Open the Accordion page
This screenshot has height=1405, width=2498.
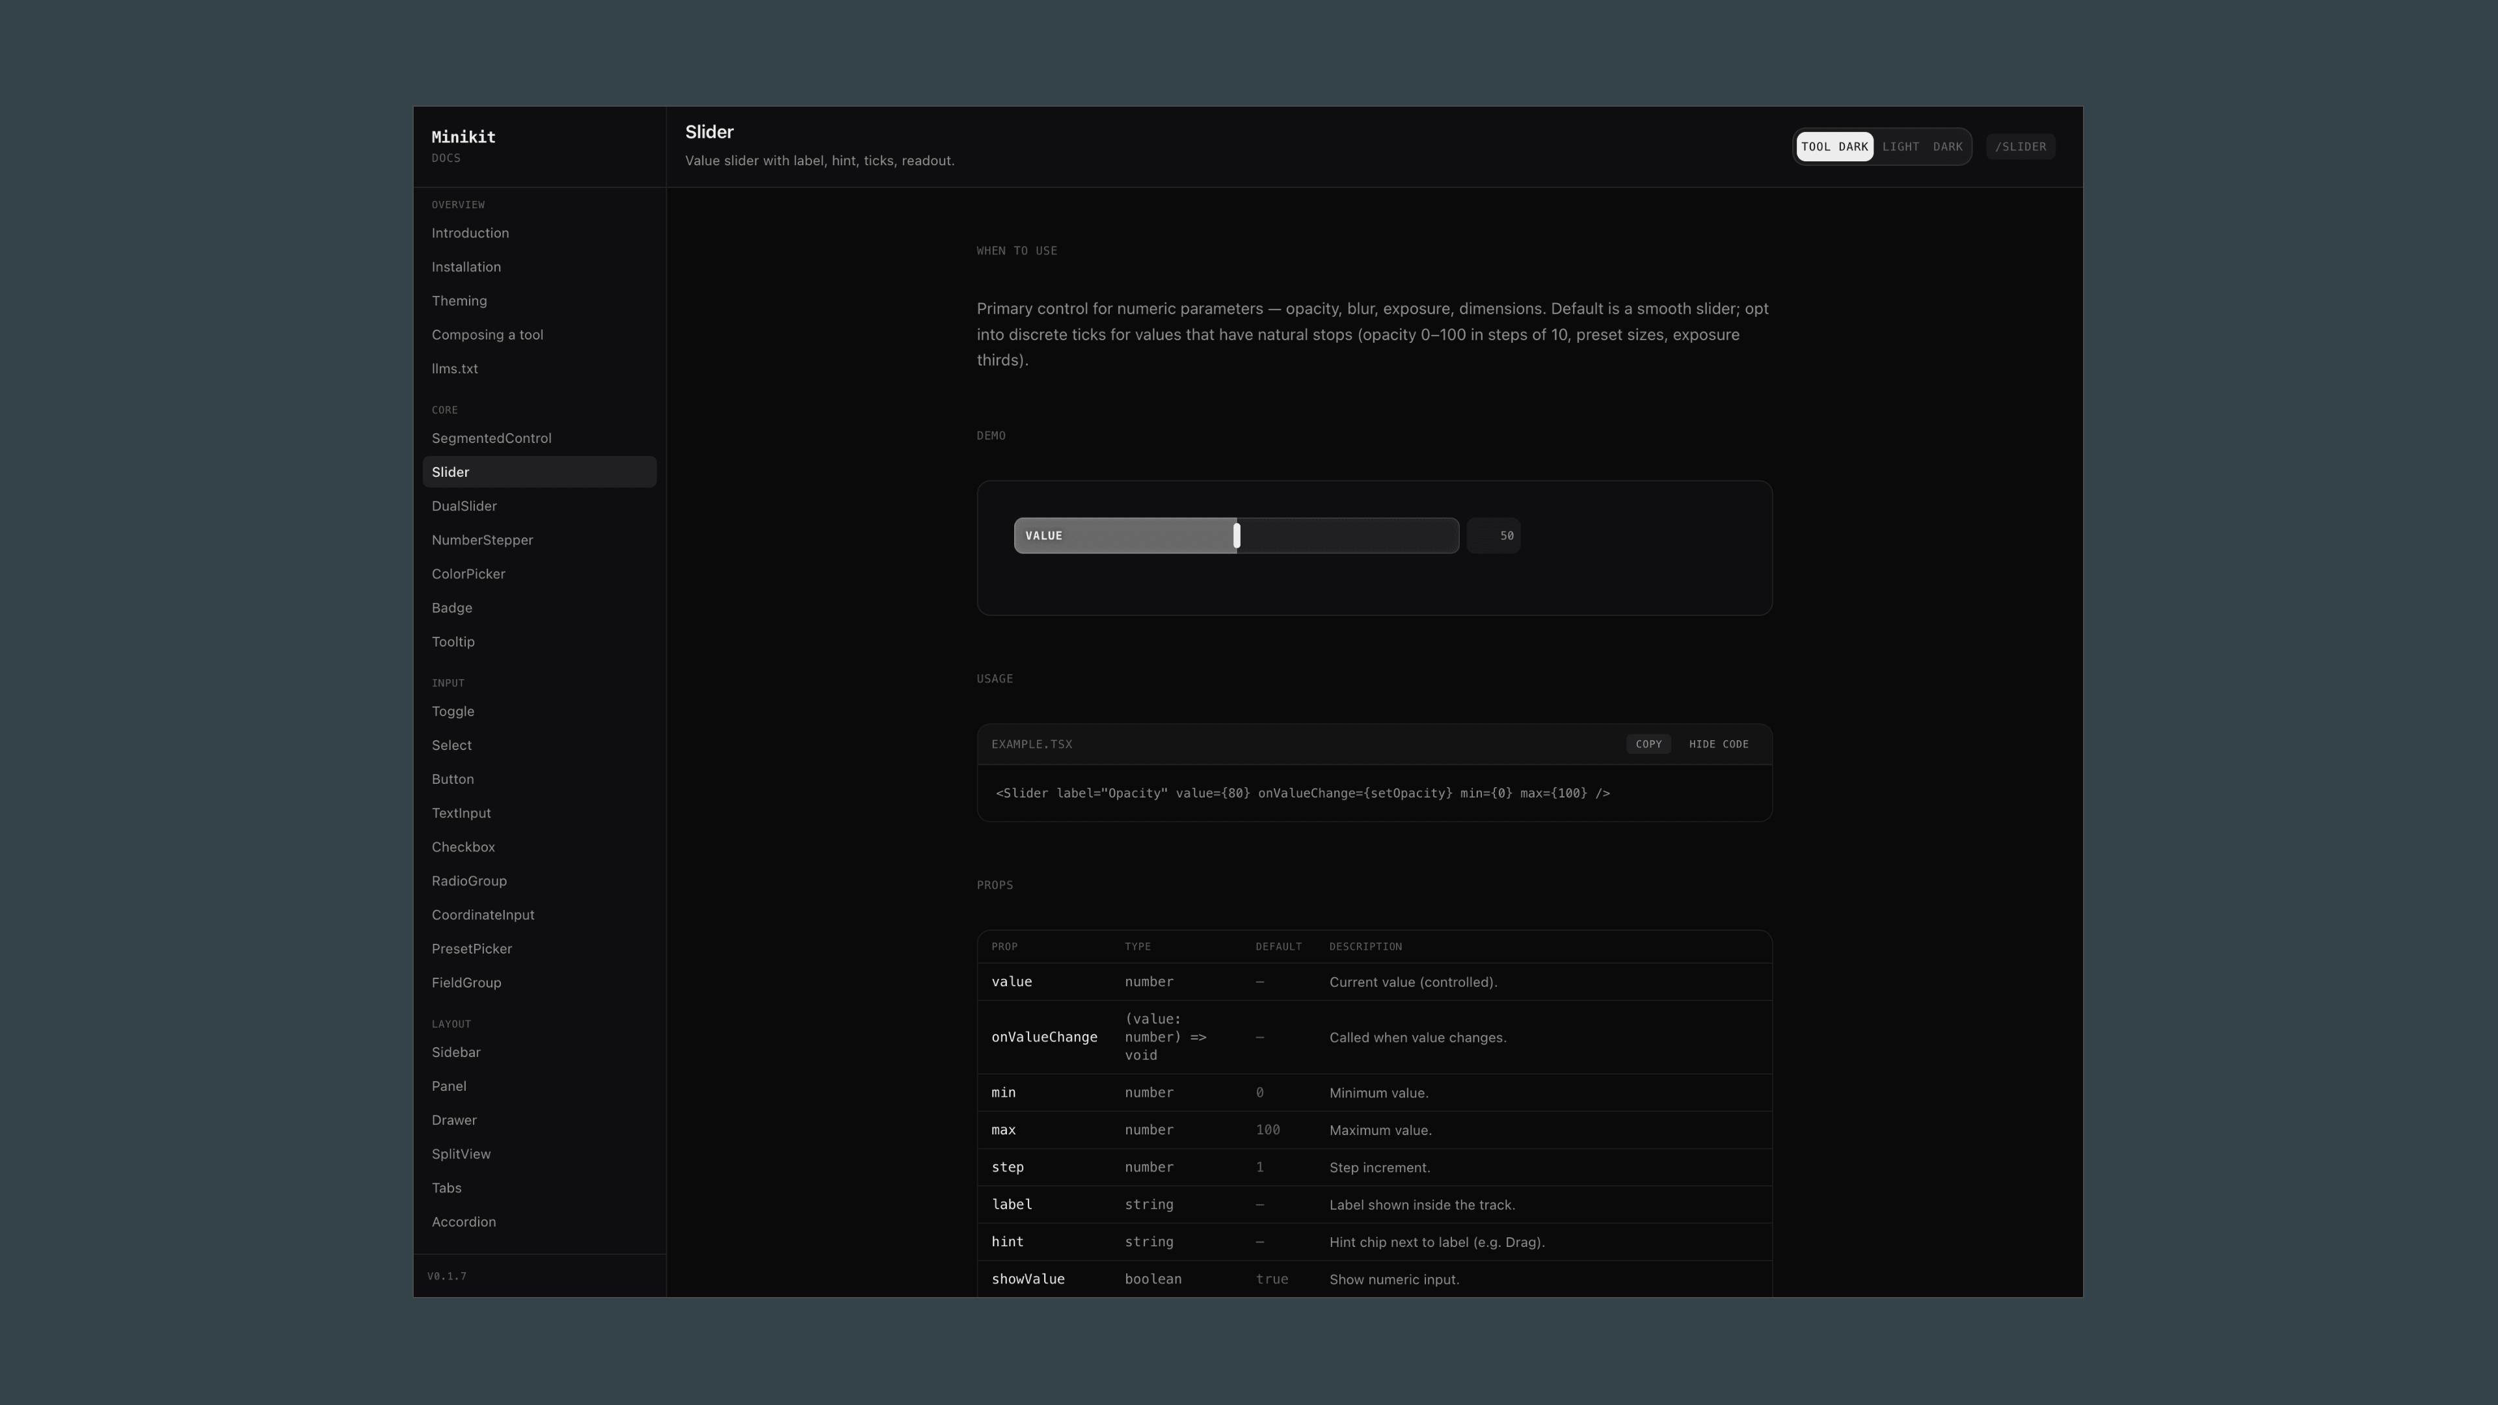[x=539, y=1222]
